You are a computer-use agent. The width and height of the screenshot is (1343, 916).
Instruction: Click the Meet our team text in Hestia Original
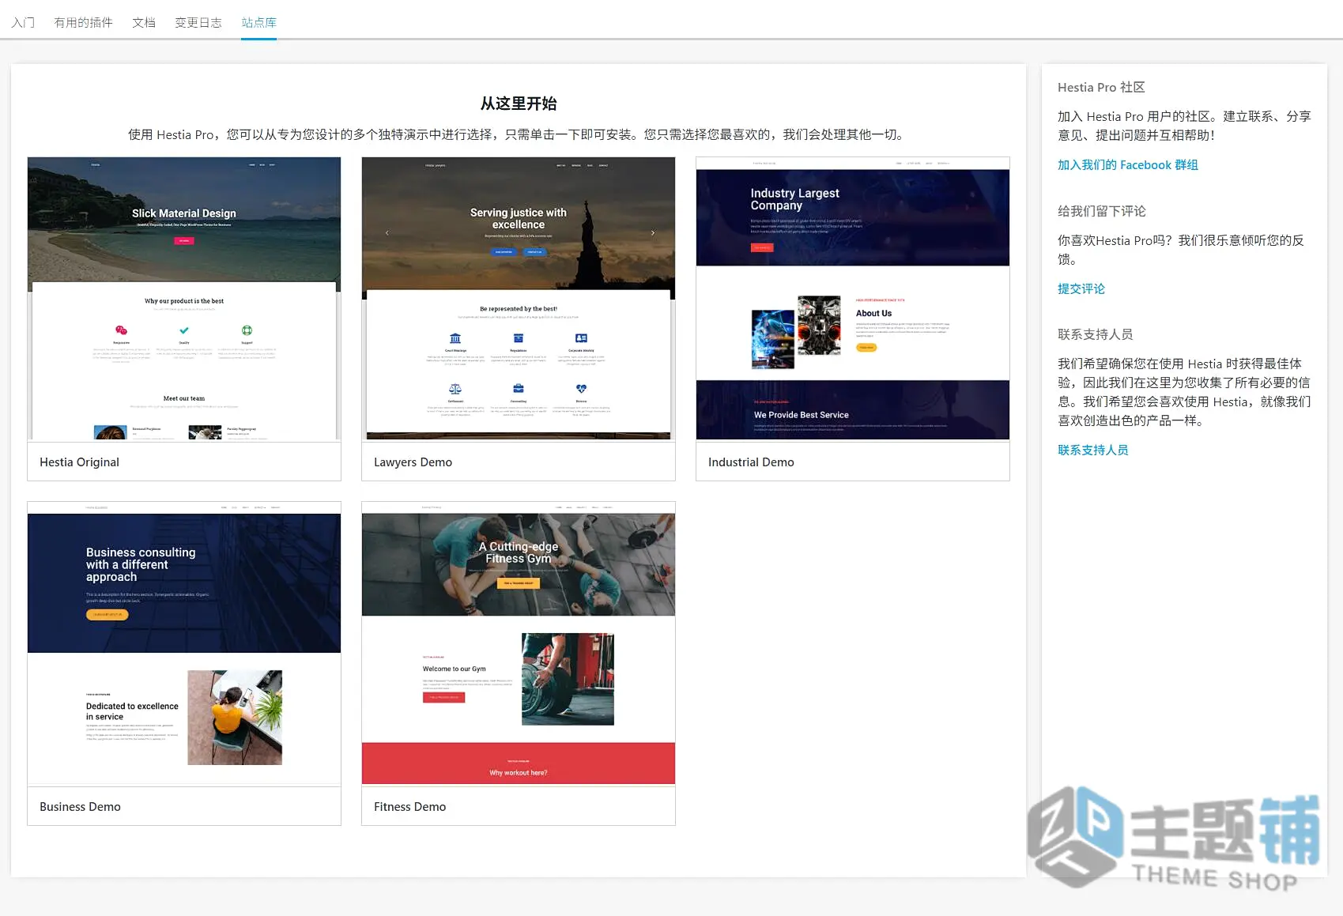tap(184, 398)
